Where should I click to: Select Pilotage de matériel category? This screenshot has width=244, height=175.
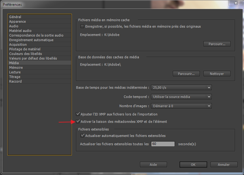click(x=40, y=49)
